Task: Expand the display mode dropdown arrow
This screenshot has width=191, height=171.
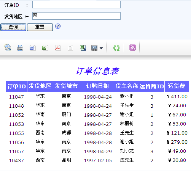Action: coord(101,48)
